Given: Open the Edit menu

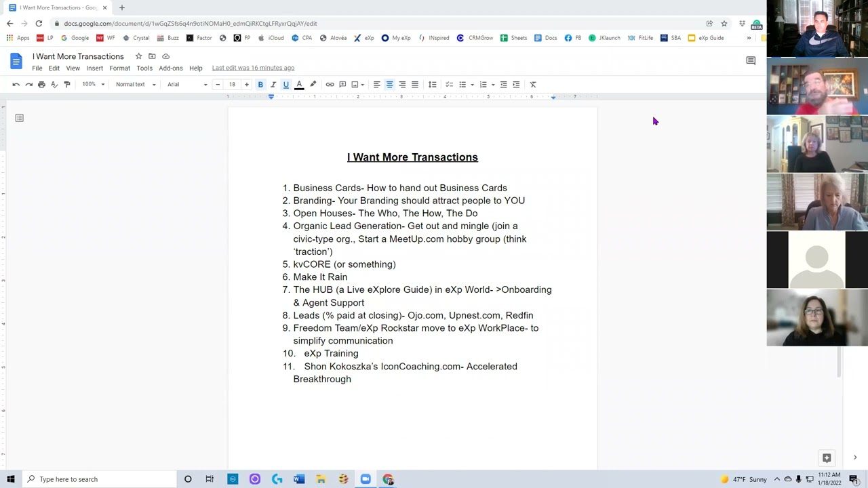Looking at the screenshot, I should [54, 68].
